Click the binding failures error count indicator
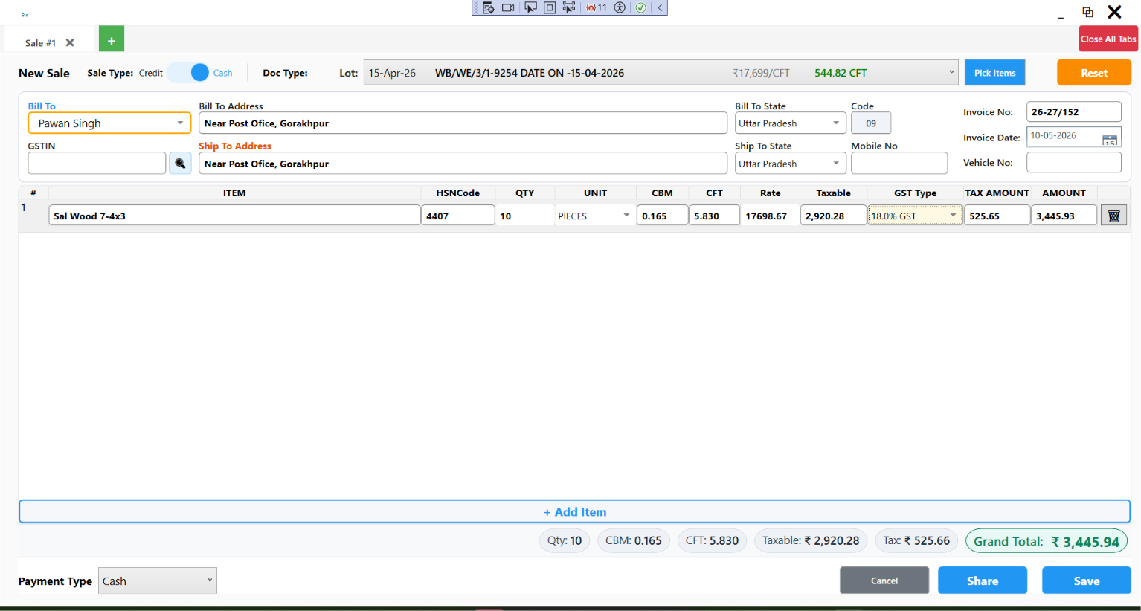 pyautogui.click(x=597, y=7)
